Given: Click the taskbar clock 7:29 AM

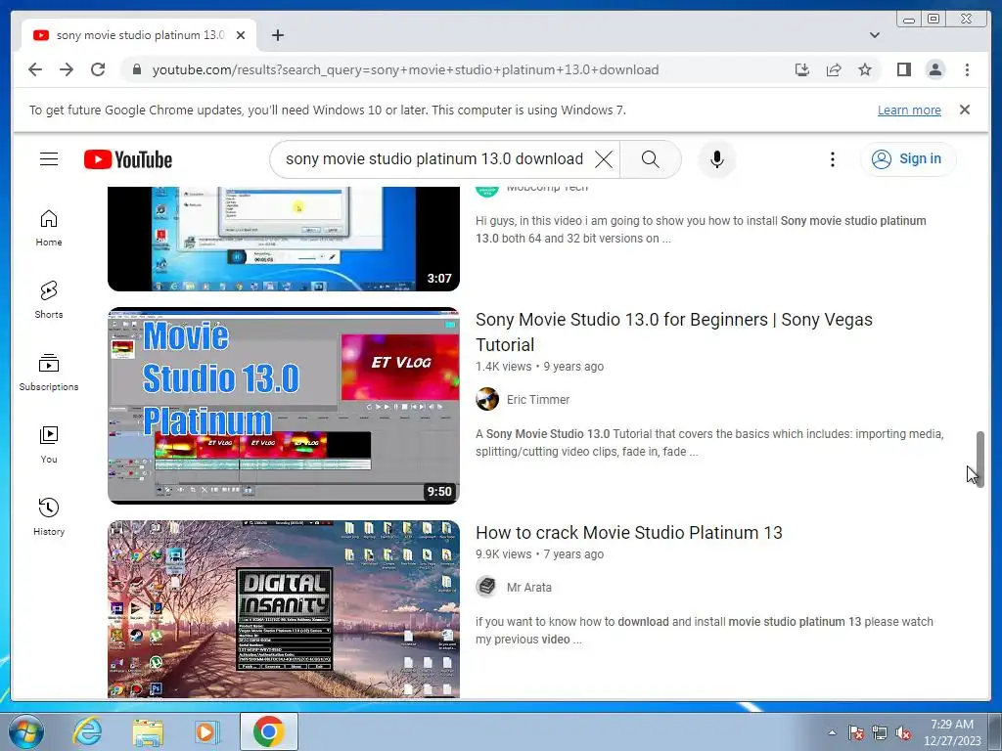Looking at the screenshot, I should click(952, 731).
